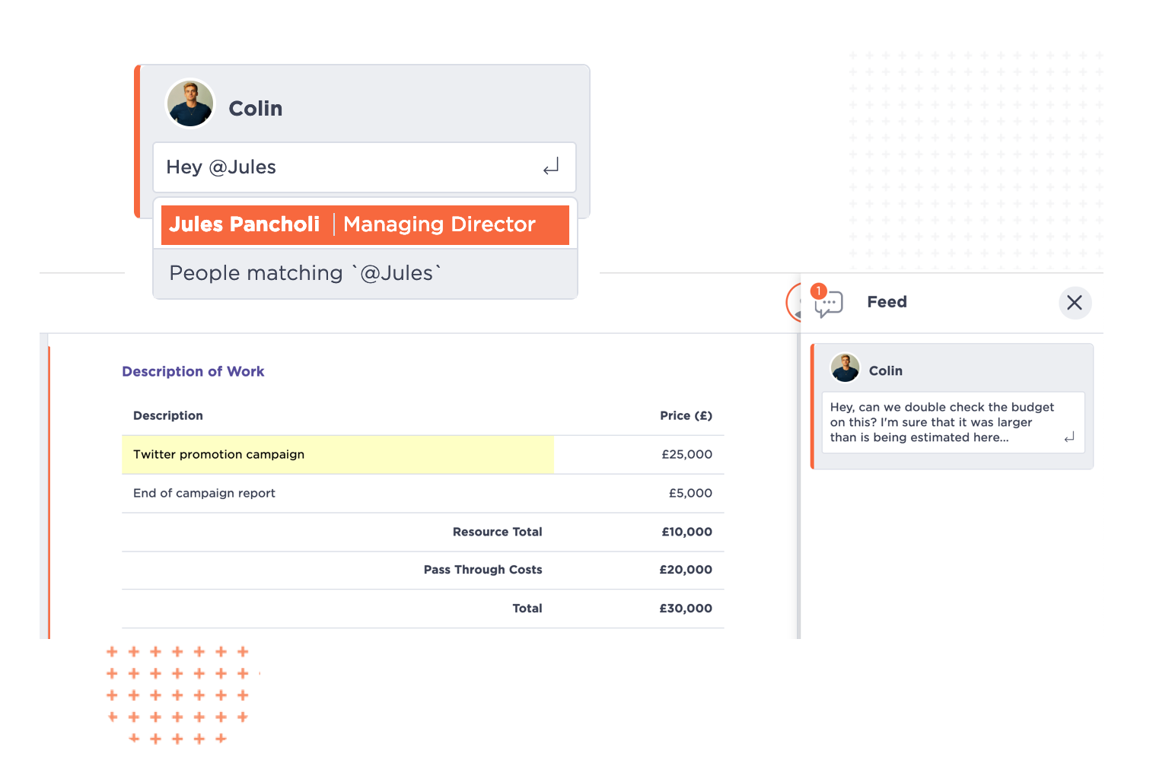
Task: Send the Feed comment using enter icon
Action: (1069, 437)
